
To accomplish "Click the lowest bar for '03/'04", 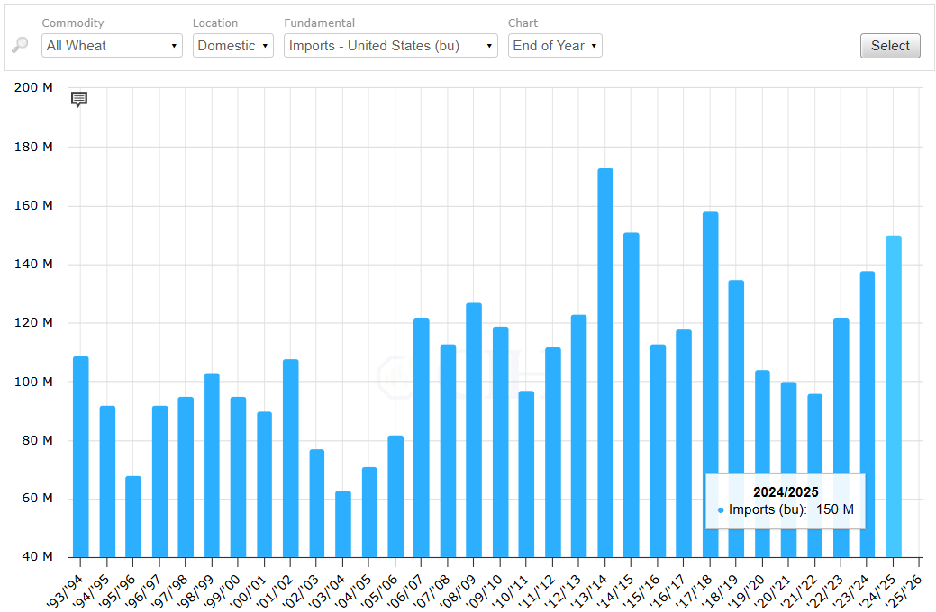I will [x=342, y=524].
